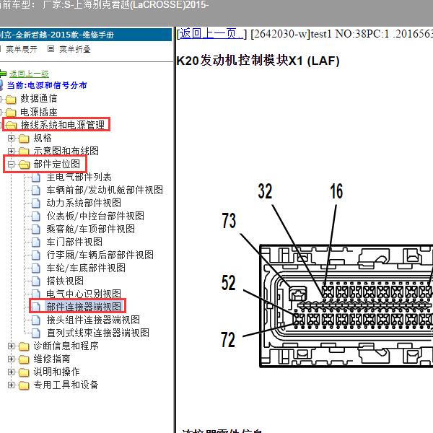Open 车门部件视图 document
The image size is (433, 433).
[74, 242]
